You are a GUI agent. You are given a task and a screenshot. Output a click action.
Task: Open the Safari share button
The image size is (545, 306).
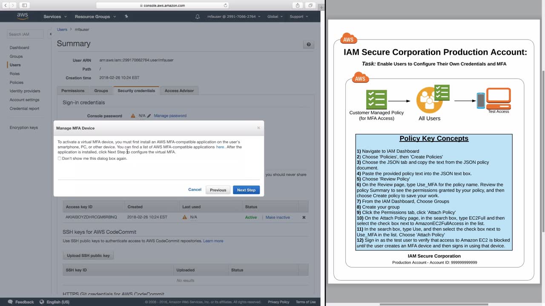point(298,6)
